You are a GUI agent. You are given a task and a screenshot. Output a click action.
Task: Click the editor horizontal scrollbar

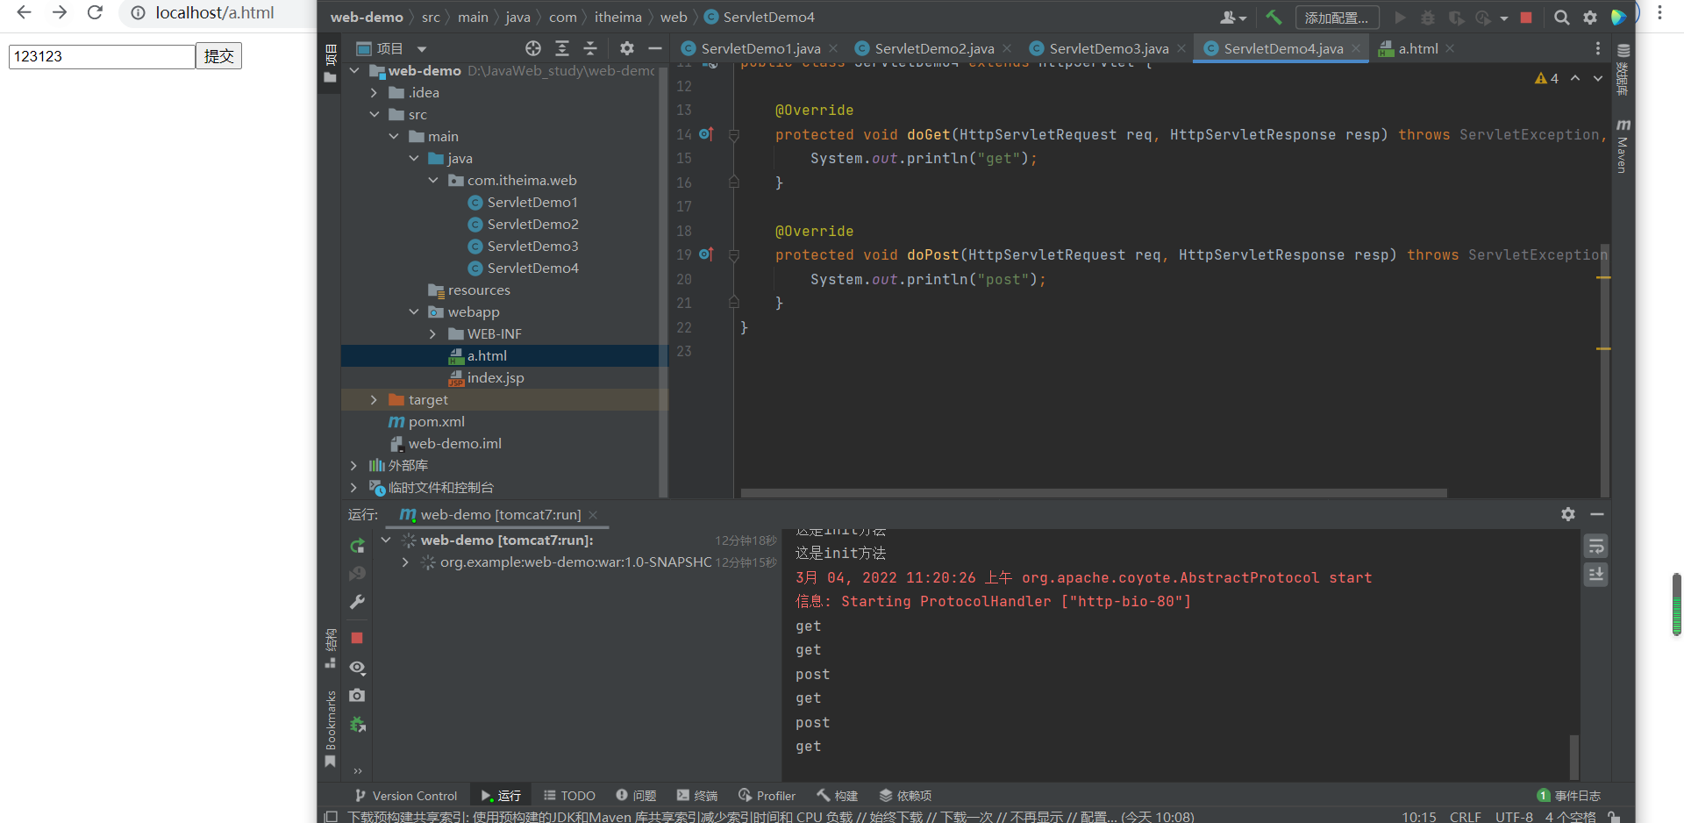[1093, 493]
